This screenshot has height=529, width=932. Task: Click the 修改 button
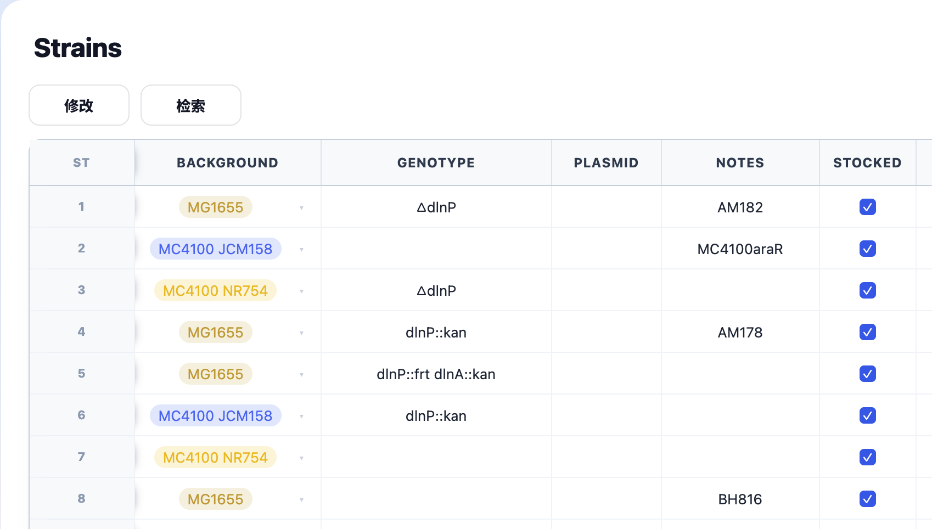79,105
